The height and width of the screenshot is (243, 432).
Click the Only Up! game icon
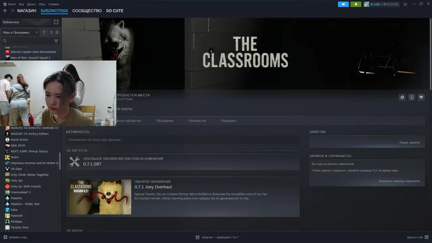pyautogui.click(x=7, y=181)
